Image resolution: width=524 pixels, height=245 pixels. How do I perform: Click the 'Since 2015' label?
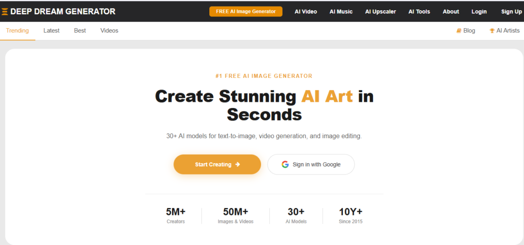pyautogui.click(x=351, y=221)
